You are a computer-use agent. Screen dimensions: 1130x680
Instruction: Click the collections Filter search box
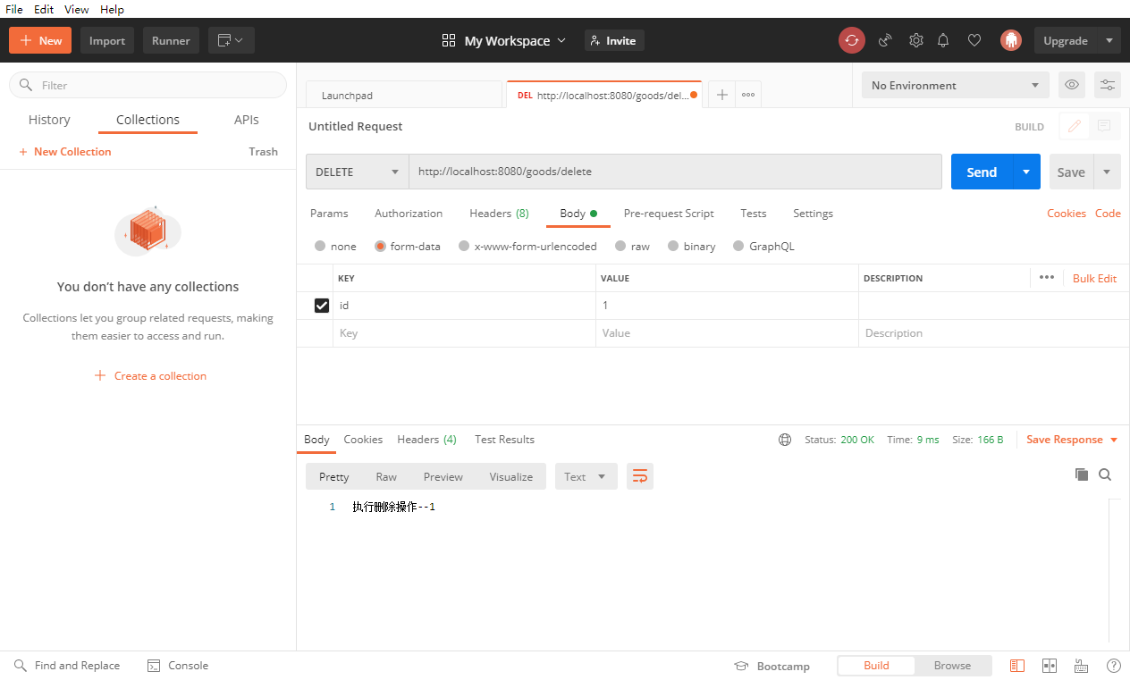pyautogui.click(x=148, y=85)
